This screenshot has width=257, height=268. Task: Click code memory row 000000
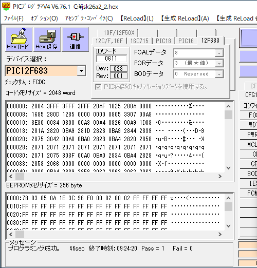tap(105, 106)
